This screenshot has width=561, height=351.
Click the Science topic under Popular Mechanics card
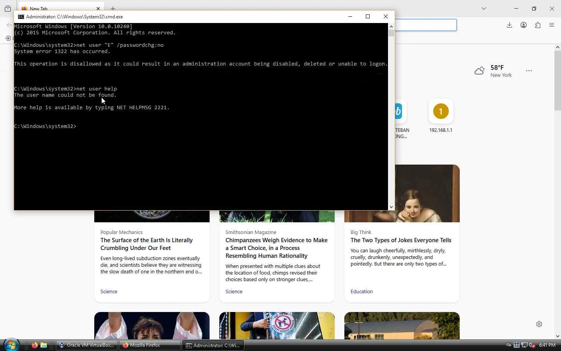tap(109, 291)
